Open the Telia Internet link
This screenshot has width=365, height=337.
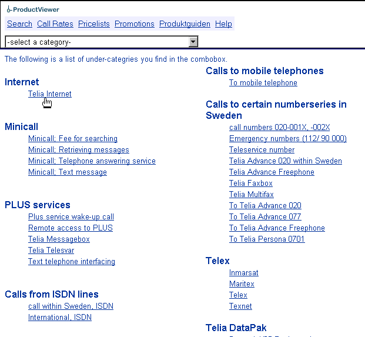click(50, 94)
